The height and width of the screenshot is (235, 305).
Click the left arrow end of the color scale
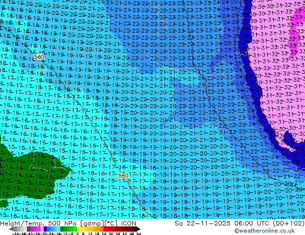click(11, 229)
